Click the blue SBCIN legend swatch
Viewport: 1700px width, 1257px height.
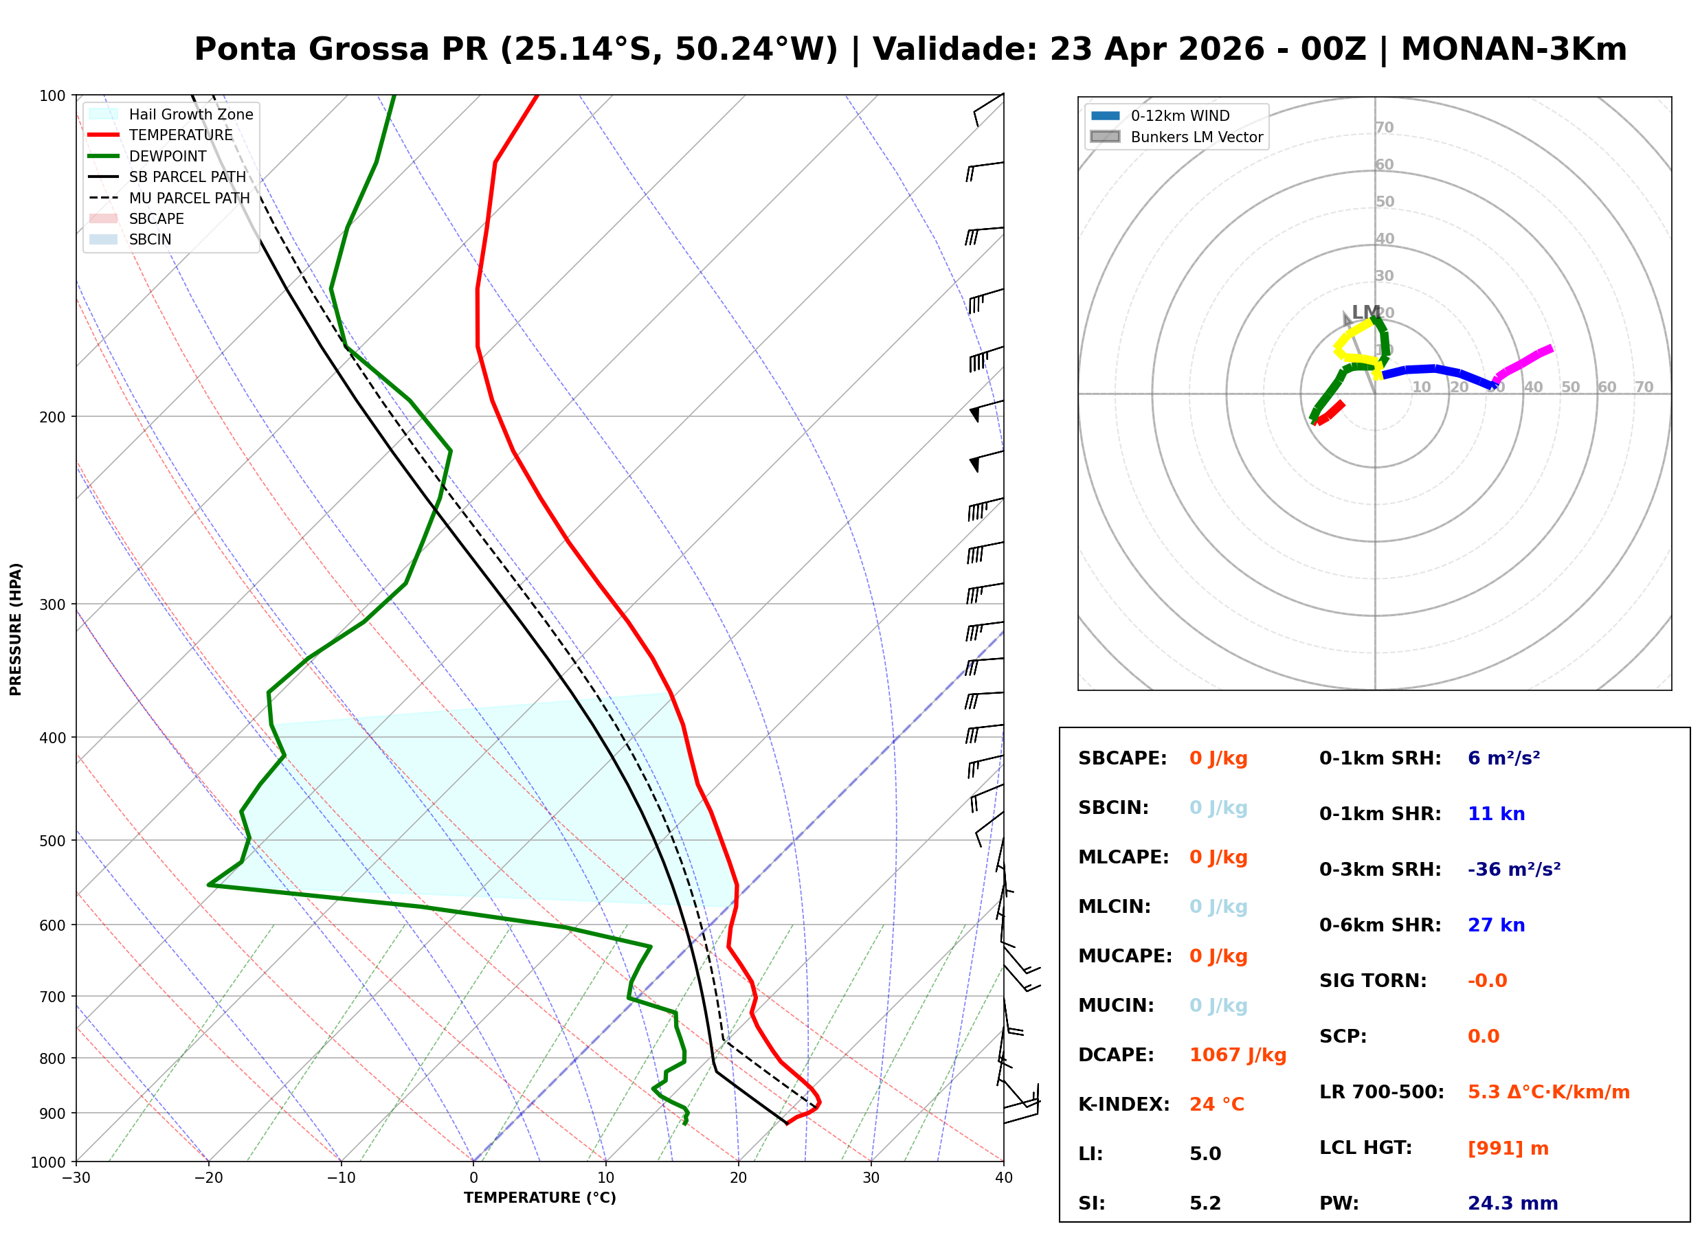point(104,239)
